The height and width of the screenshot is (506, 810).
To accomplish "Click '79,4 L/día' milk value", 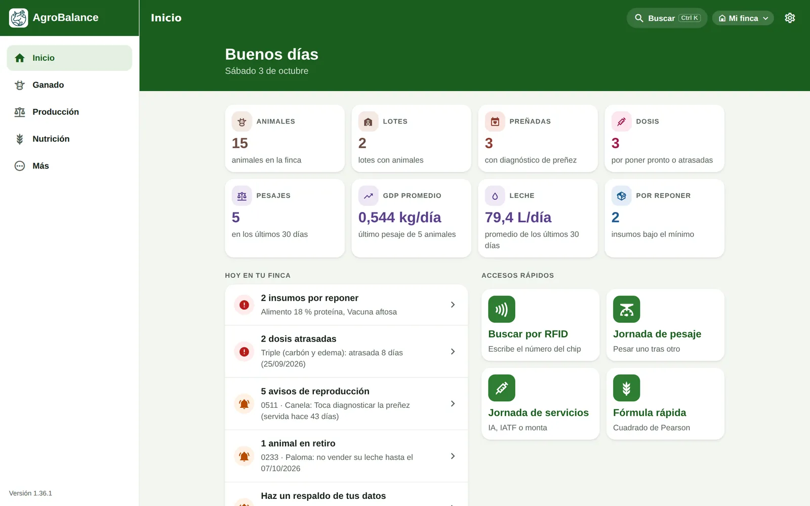I will tap(518, 218).
